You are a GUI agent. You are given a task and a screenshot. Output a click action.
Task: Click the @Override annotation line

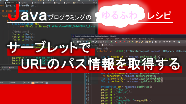[102, 48]
